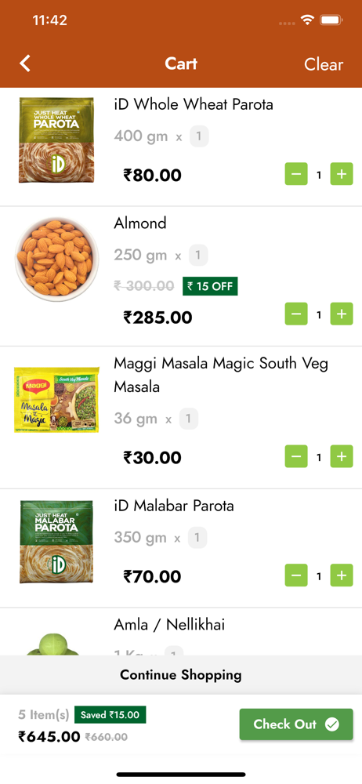
Task: Tap the ₹ 15 OFF badge
Action: tap(210, 286)
